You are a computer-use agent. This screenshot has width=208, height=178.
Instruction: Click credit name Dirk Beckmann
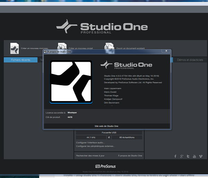click(112, 102)
